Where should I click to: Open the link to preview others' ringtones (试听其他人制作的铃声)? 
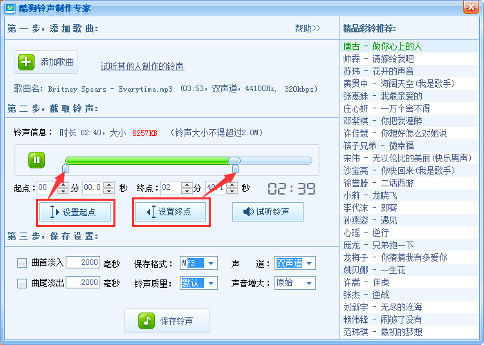point(142,66)
